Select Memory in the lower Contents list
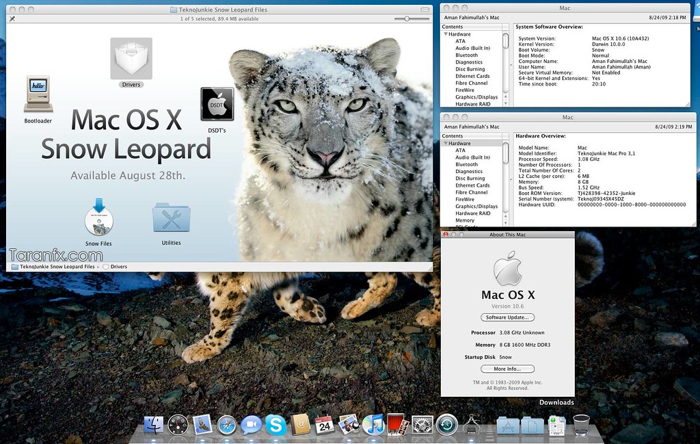Viewport: 700px width, 444px height. coord(465,220)
